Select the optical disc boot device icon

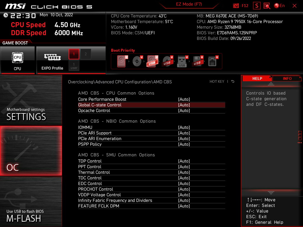pos(137,61)
